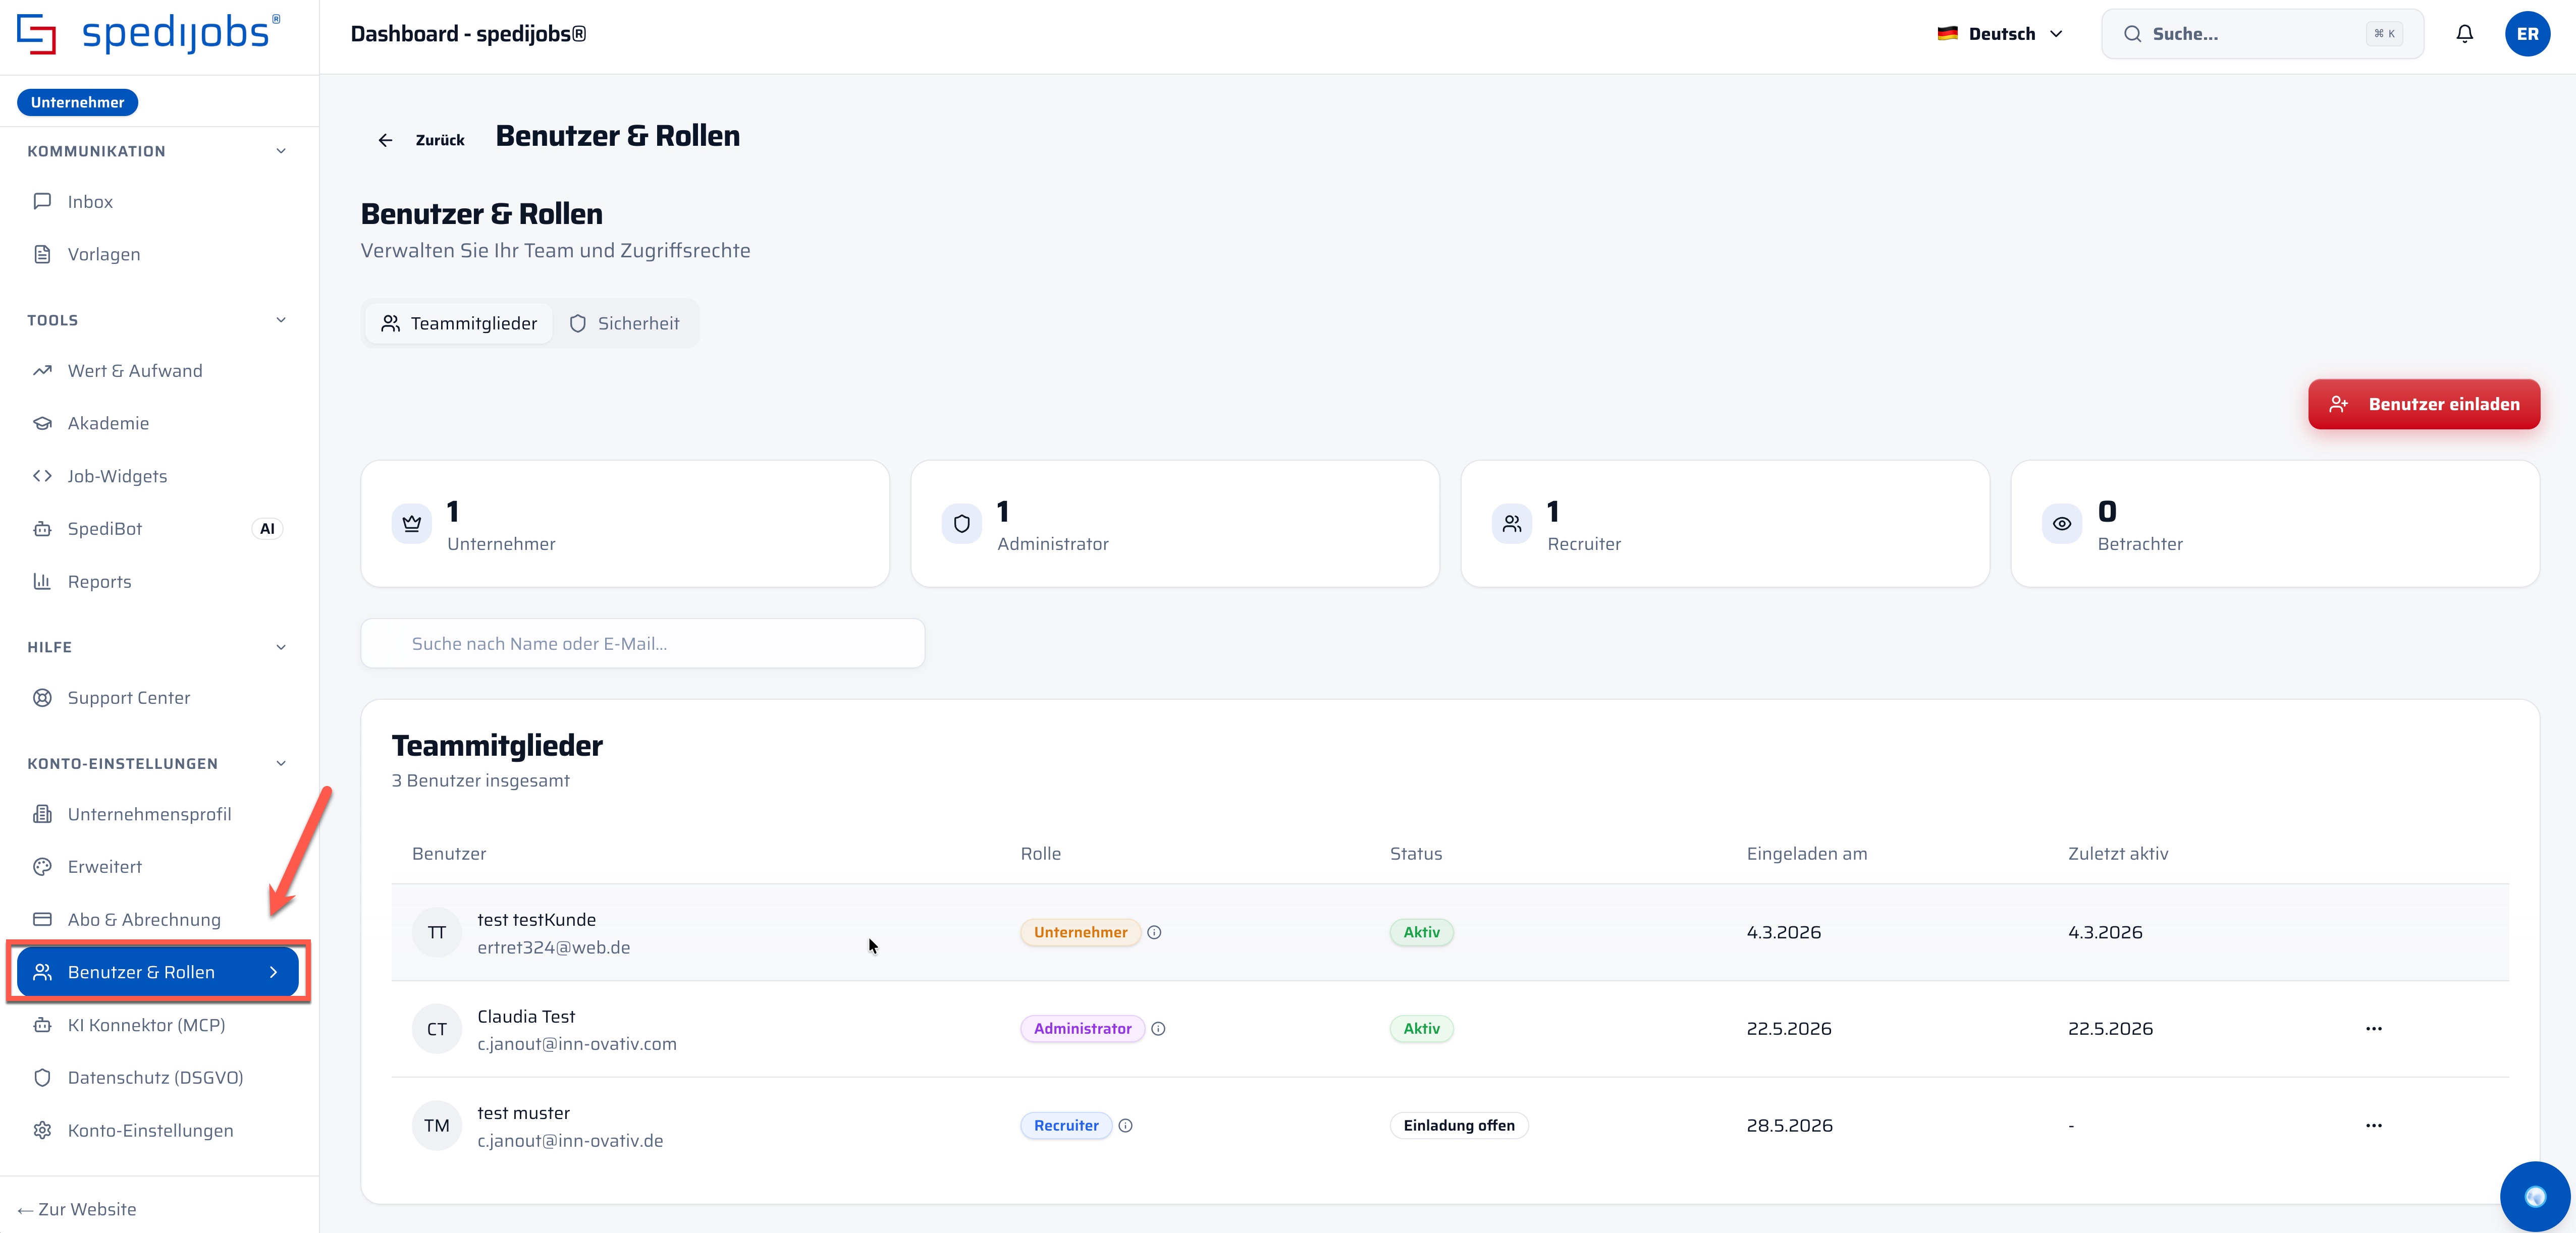
Task: Open the notifications bell
Action: tap(2464, 34)
